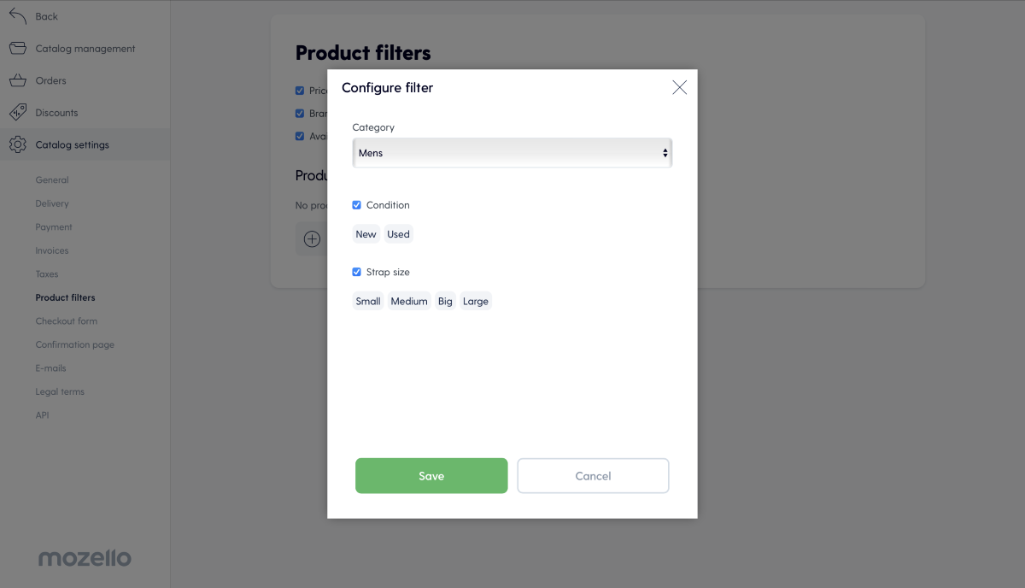Click the Back arrow icon
This screenshot has height=588, width=1025.
tap(18, 16)
